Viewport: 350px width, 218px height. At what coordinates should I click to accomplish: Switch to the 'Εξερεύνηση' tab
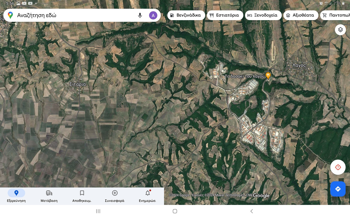[16, 196]
